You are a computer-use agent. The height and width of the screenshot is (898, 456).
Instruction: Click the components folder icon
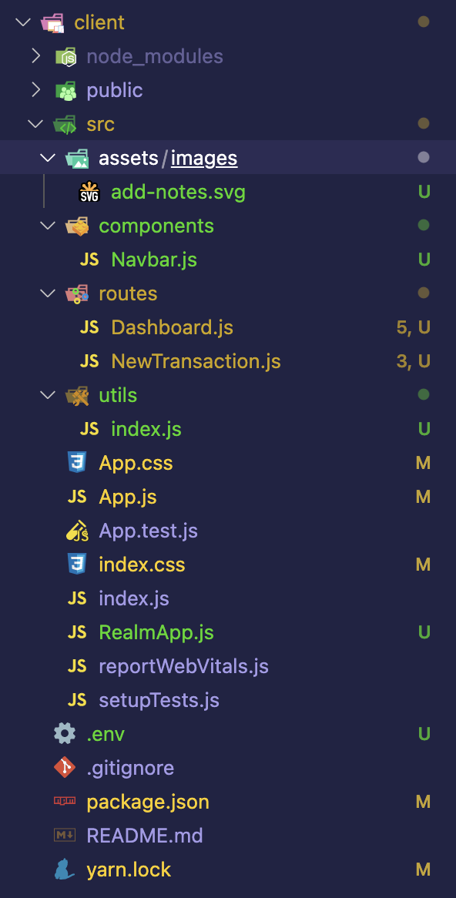click(x=77, y=226)
